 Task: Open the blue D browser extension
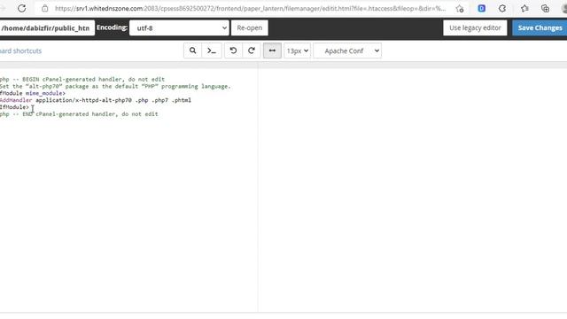click(x=481, y=8)
